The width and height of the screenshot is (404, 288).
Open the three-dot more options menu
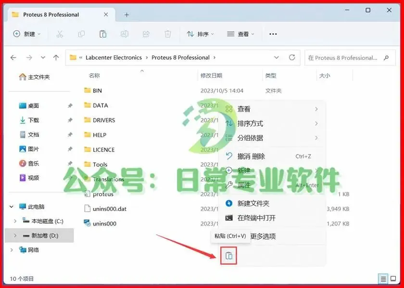273,34
